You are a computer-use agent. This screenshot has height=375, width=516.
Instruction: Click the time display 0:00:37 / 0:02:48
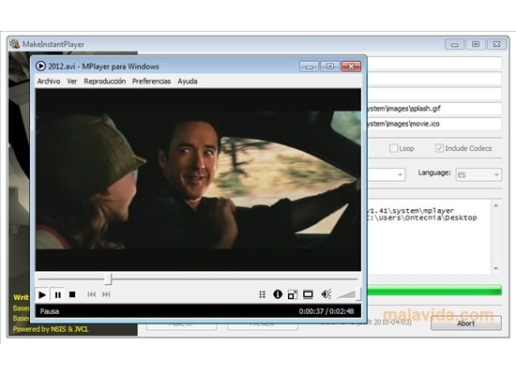click(326, 311)
